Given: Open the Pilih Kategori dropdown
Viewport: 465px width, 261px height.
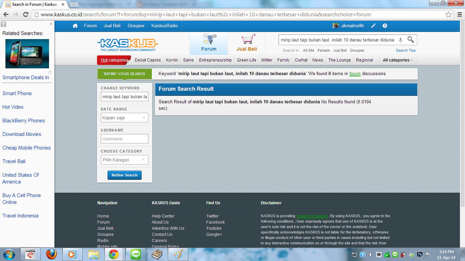Looking at the screenshot, I should [125, 160].
